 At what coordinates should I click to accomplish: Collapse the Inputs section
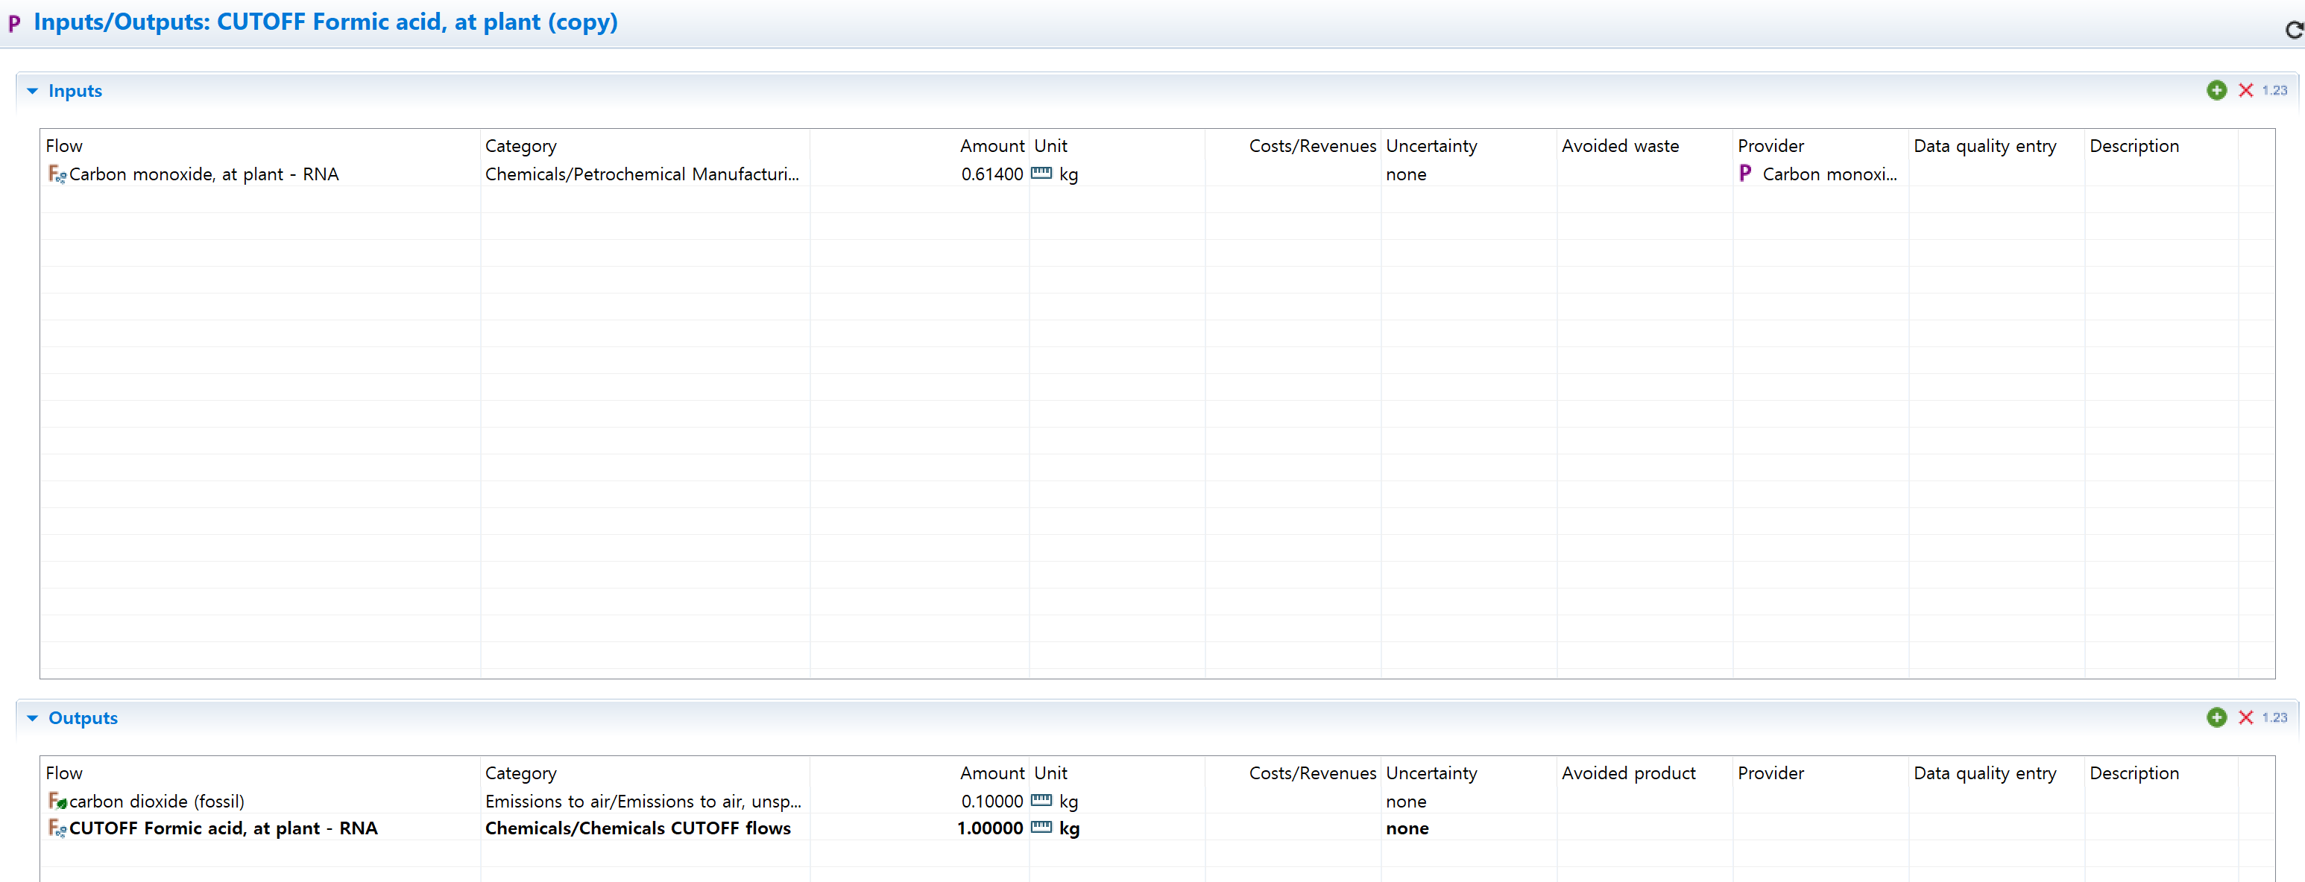[x=33, y=91]
